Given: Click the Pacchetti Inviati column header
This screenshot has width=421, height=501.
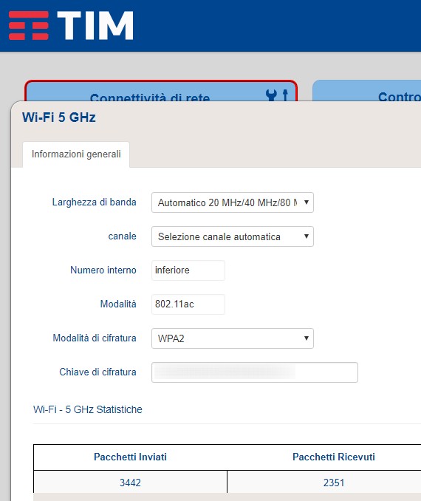Looking at the screenshot, I should click(x=130, y=457).
